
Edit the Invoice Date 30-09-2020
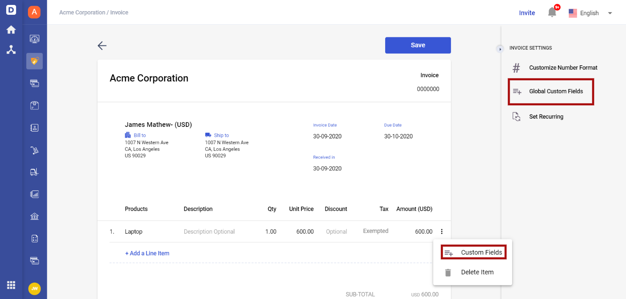327,136
